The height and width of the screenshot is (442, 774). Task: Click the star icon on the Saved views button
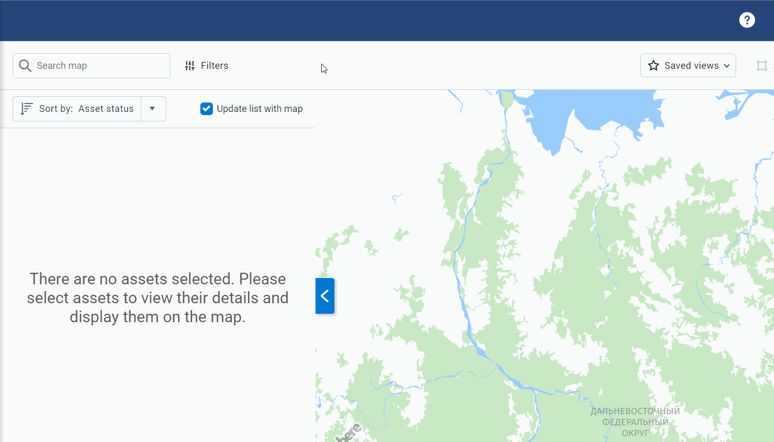click(654, 65)
